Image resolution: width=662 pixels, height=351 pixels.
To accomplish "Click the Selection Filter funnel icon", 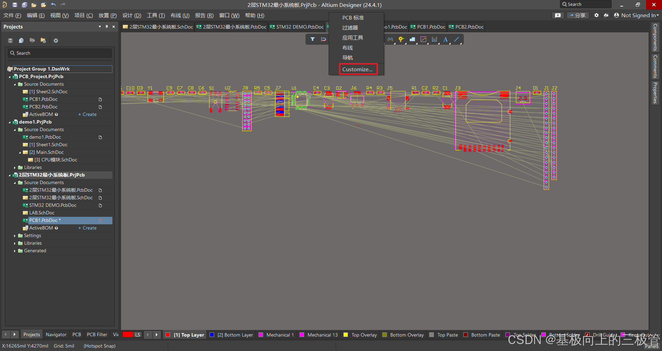I will [x=312, y=39].
